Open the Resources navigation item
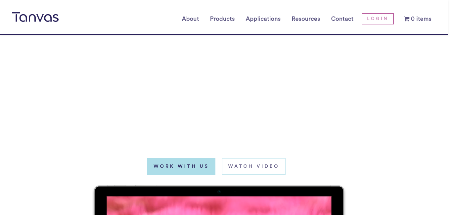This screenshot has width=452, height=215. (306, 19)
